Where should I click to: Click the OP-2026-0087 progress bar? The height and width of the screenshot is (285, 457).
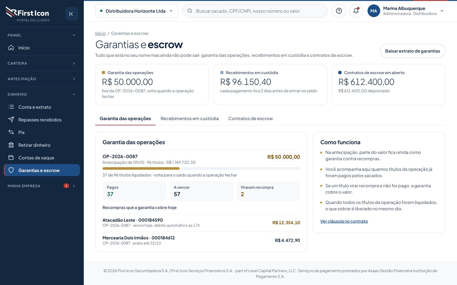(201, 168)
